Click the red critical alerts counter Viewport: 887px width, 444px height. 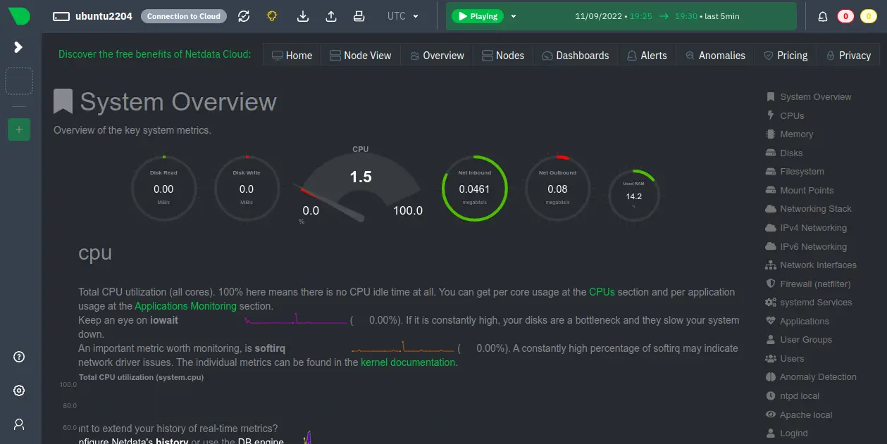pos(845,16)
